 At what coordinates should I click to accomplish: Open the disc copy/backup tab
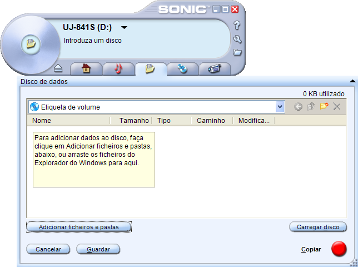pos(183,69)
